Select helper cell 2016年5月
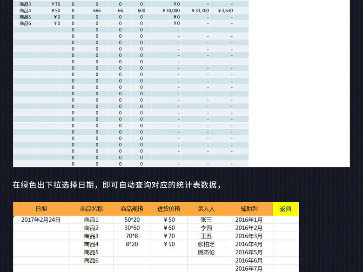363x272 pixels. click(249, 252)
